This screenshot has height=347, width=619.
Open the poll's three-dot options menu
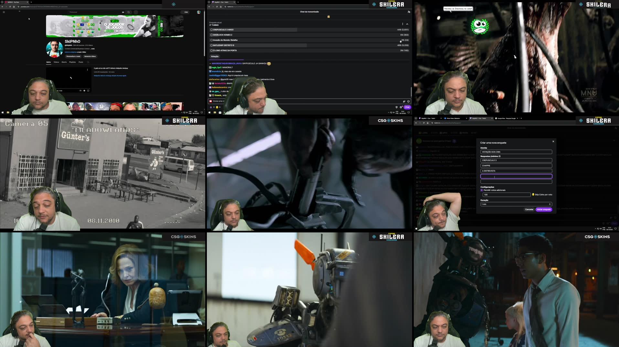pyautogui.click(x=402, y=24)
